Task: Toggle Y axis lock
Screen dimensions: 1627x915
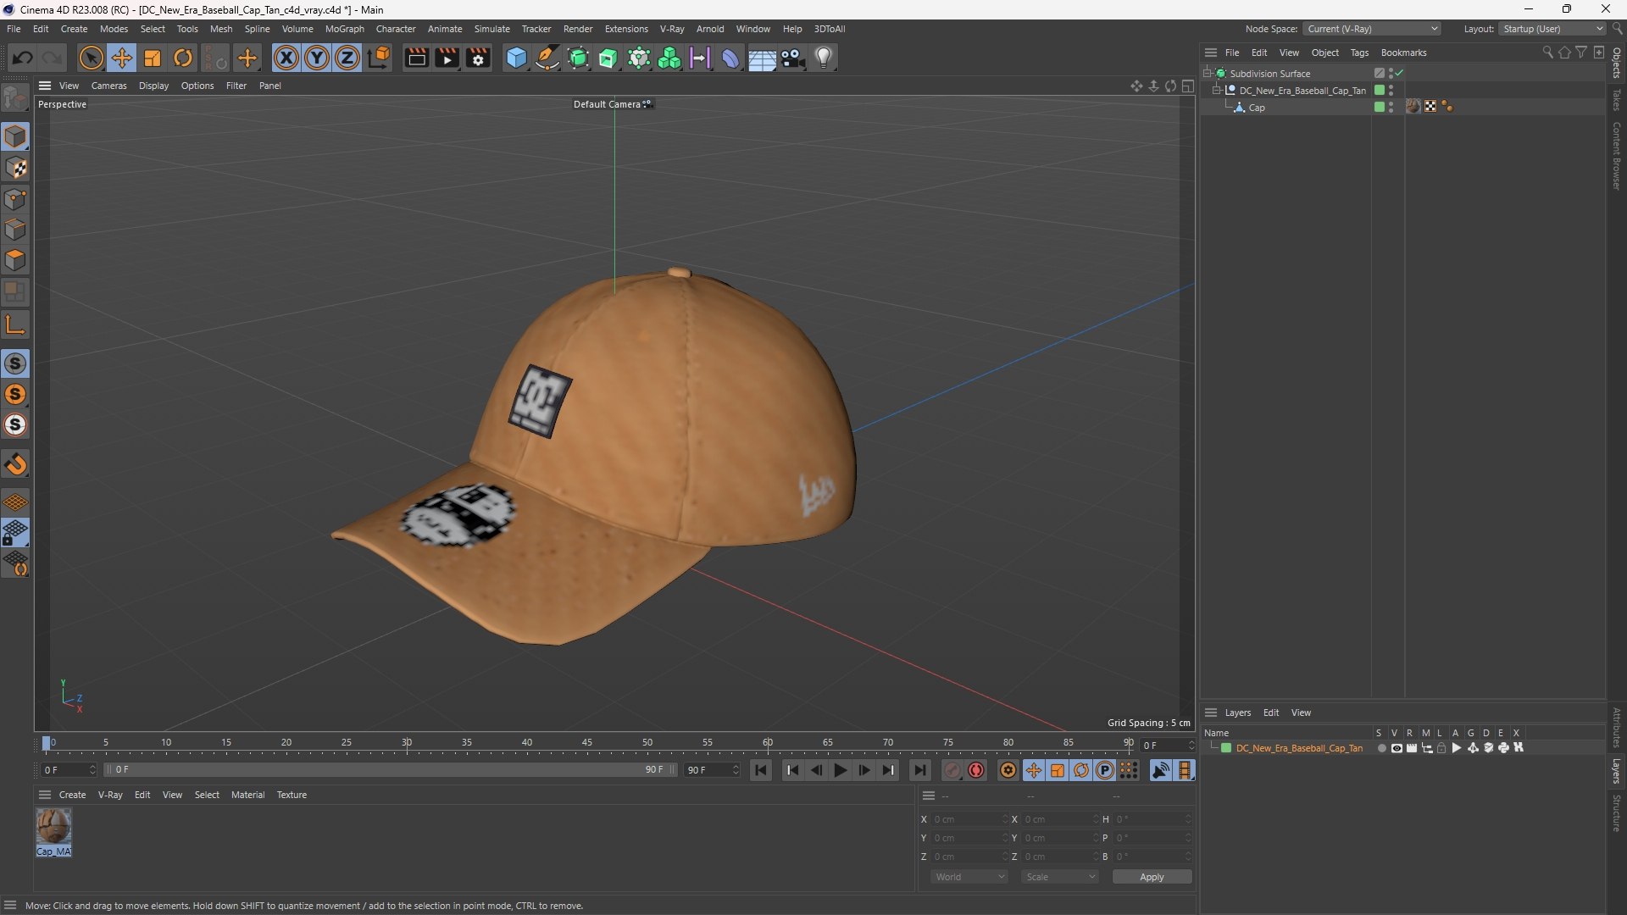Action: 317,58
